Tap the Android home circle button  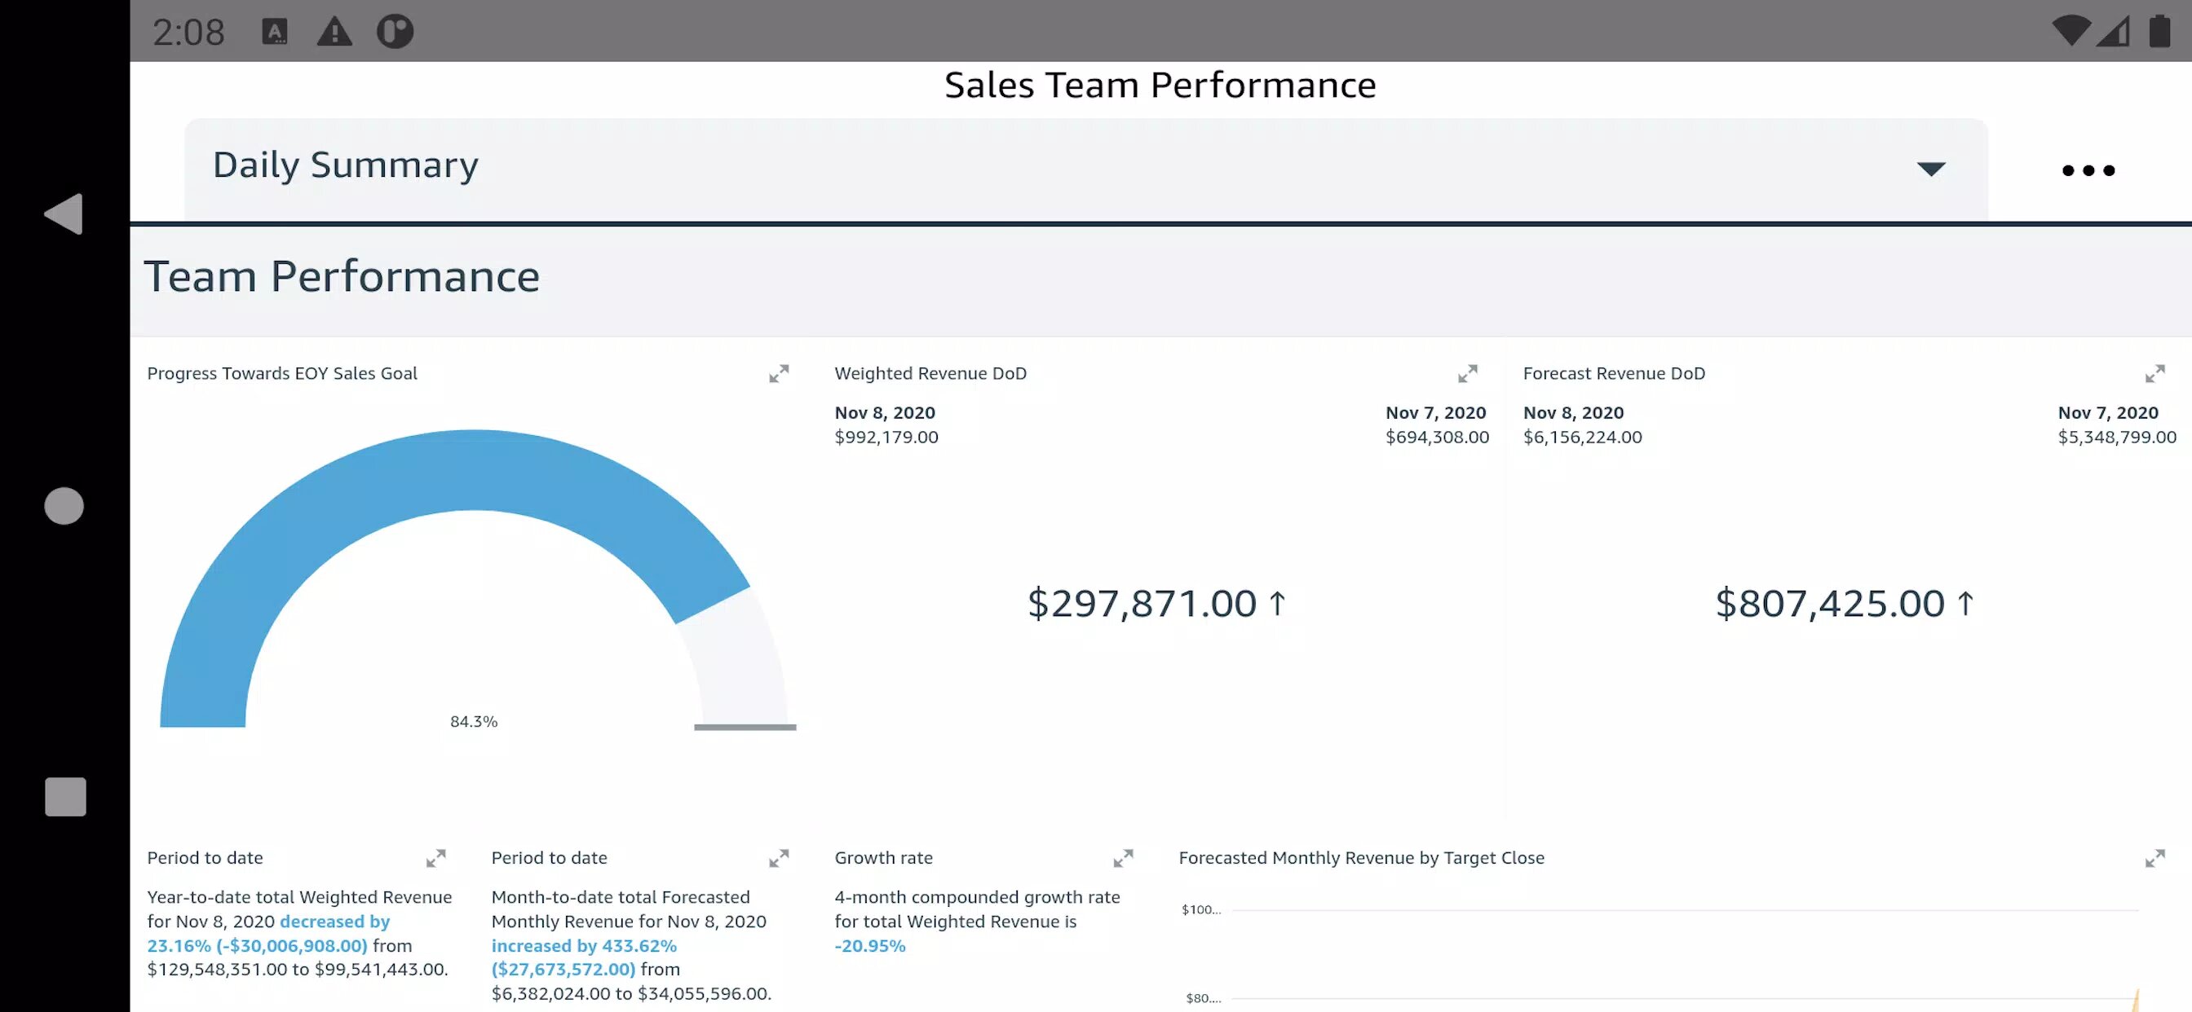click(x=64, y=506)
